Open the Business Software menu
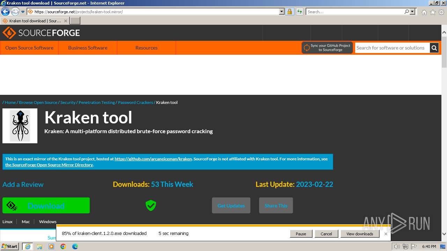The width and height of the screenshot is (447, 251). point(88,48)
